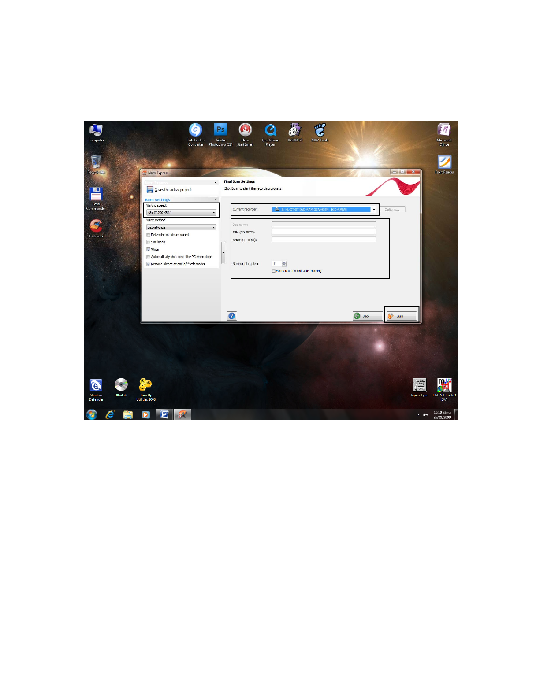Open the UltraISO desktop shortcut
540x698 pixels.
click(121, 385)
